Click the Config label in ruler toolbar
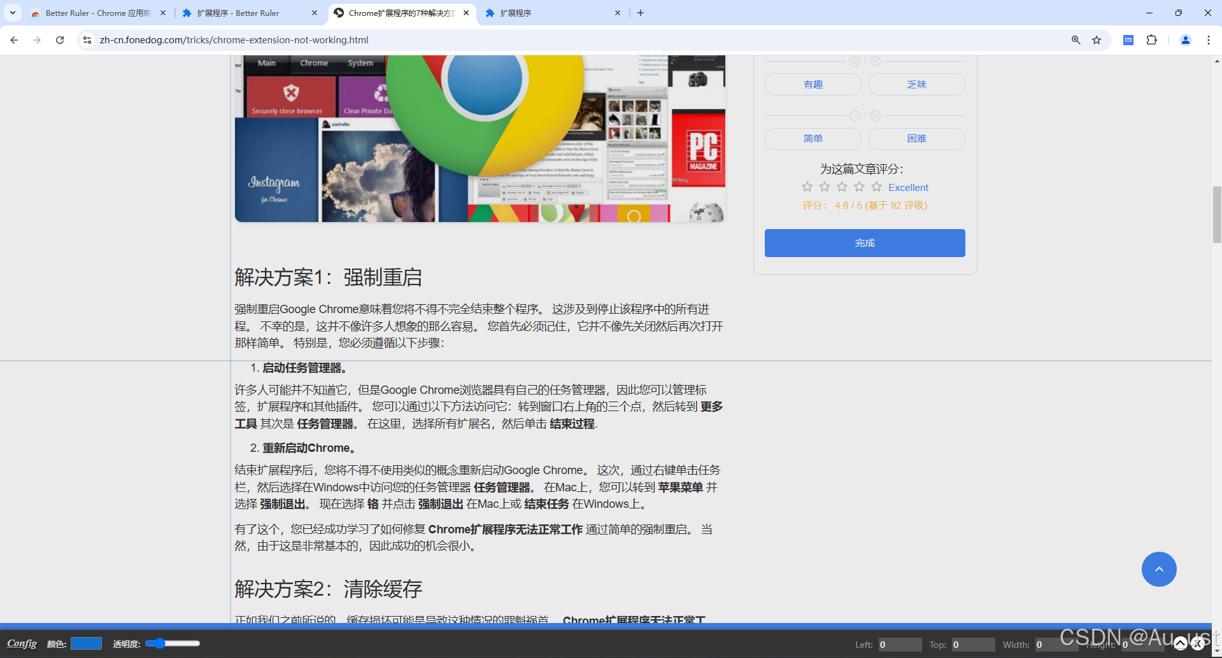 pyautogui.click(x=22, y=643)
